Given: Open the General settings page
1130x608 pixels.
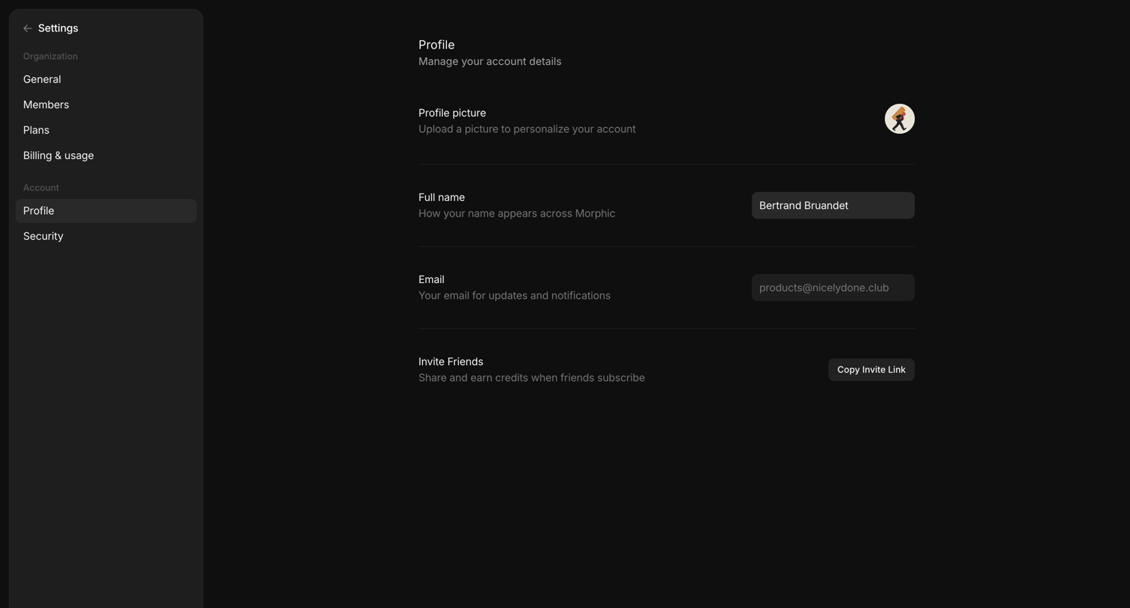Looking at the screenshot, I should (105, 79).
